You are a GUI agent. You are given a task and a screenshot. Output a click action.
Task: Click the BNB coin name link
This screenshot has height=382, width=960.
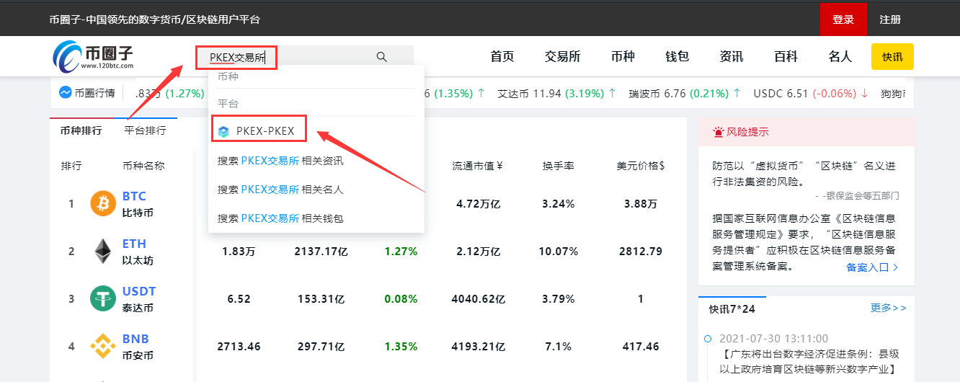point(135,339)
